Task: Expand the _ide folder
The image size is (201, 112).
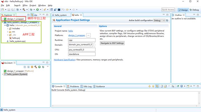Action: pyautogui.click(x=8, y=35)
